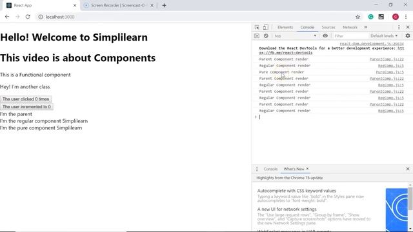Show the console sidebar
Image resolution: width=413 pixels, height=232 pixels.
point(257,36)
